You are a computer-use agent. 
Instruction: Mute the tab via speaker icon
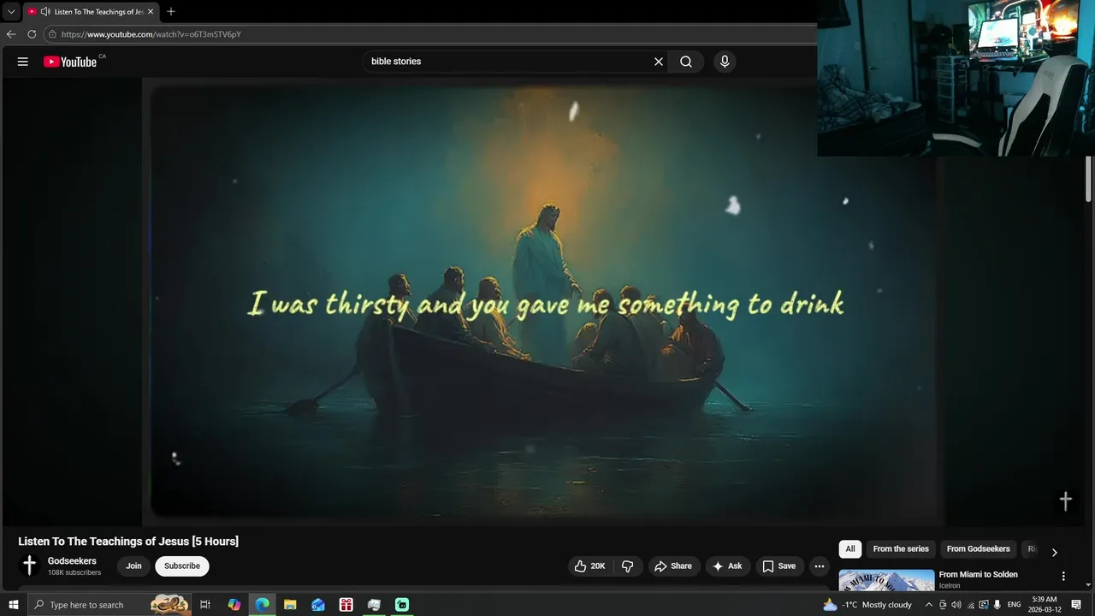point(44,12)
